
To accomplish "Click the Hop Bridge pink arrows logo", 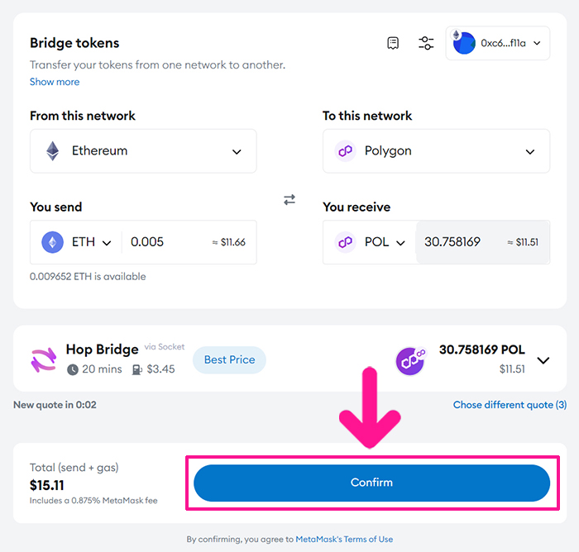I will tap(44, 359).
